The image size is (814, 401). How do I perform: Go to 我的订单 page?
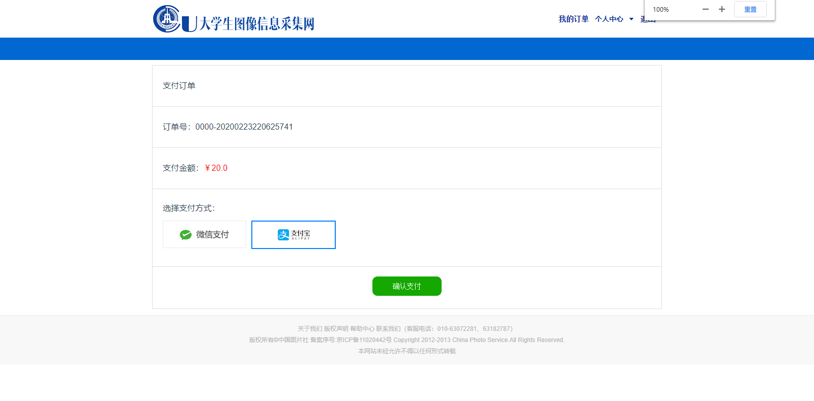point(573,19)
